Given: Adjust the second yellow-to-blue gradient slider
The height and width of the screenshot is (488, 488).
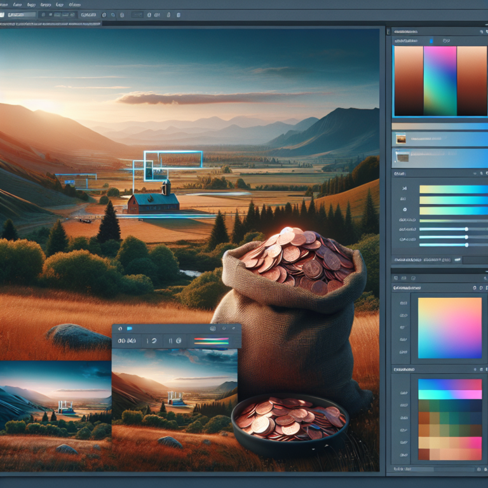Looking at the screenshot, I should click(x=454, y=200).
